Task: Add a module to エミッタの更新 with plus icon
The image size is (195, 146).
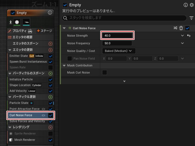Action: (x=50, y=50)
